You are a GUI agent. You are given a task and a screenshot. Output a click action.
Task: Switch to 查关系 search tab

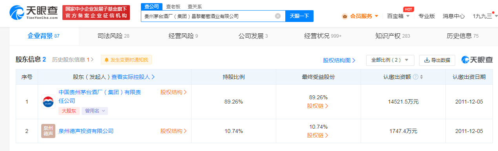(195, 6)
